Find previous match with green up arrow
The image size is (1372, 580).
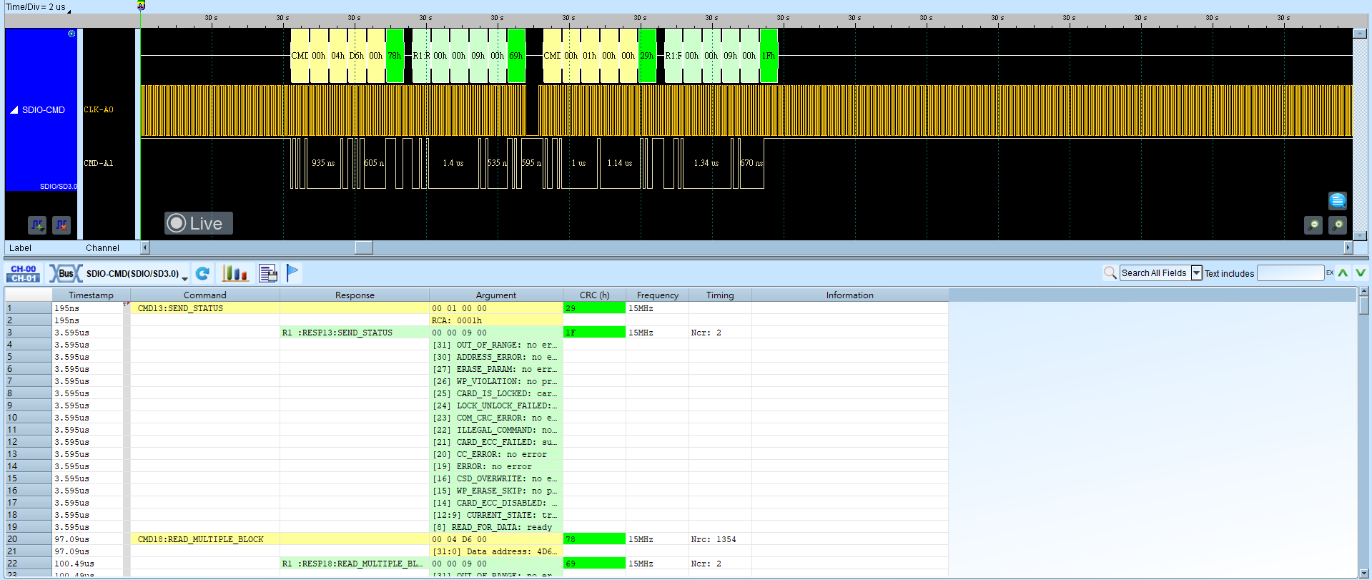click(1343, 272)
